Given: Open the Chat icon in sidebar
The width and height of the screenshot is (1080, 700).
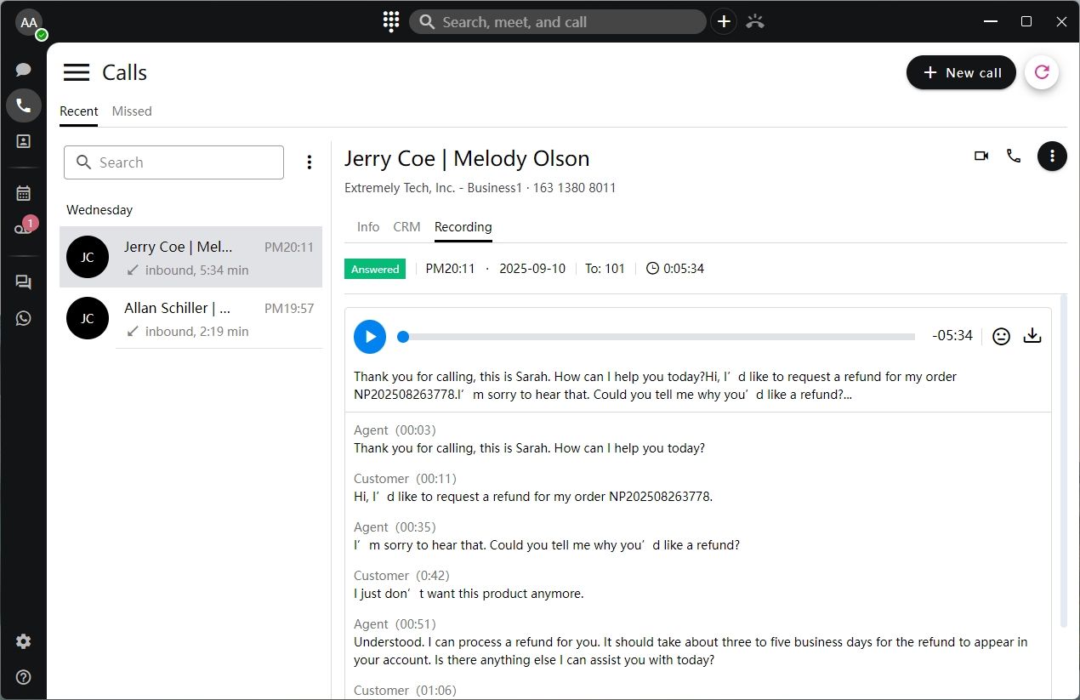Looking at the screenshot, I should 24,70.
